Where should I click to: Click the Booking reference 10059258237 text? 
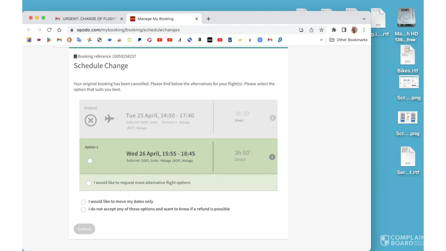pyautogui.click(x=107, y=56)
